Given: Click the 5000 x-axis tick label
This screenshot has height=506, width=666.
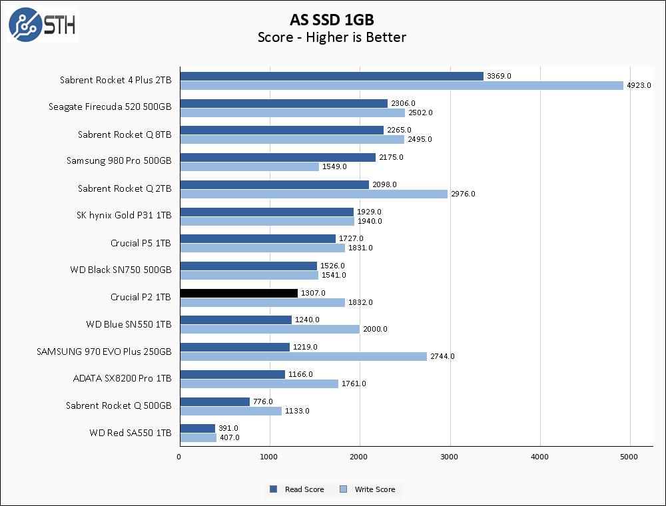Looking at the screenshot, I should point(629,457).
